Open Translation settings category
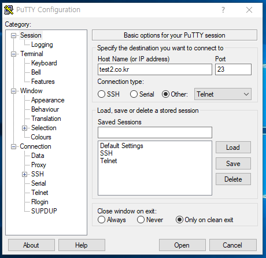 (x=46, y=119)
